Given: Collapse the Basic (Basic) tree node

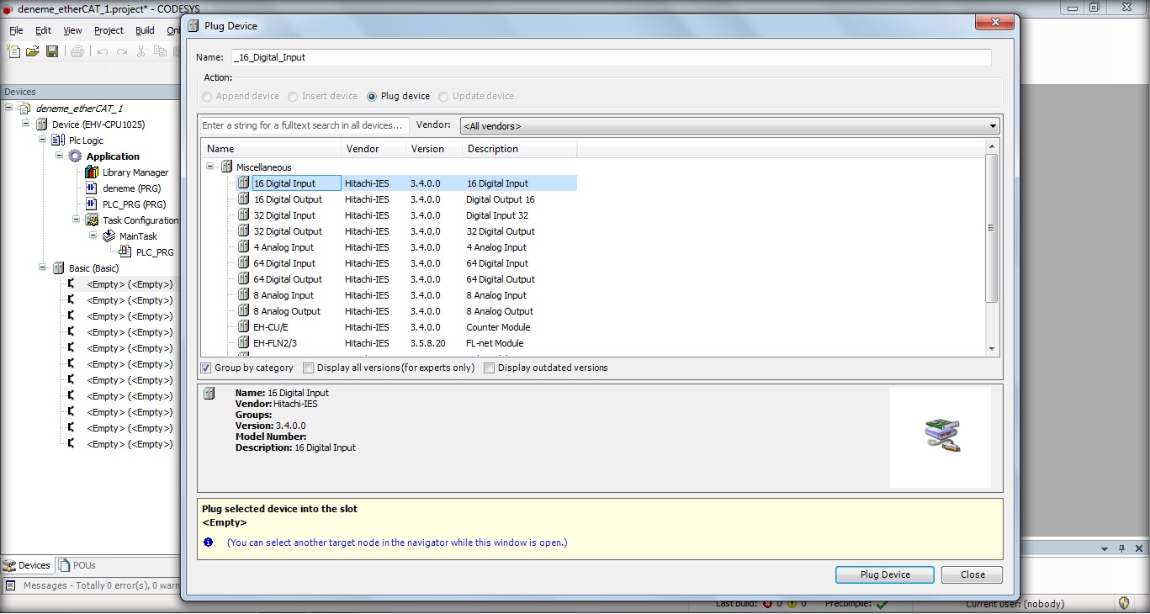Looking at the screenshot, I should point(43,268).
